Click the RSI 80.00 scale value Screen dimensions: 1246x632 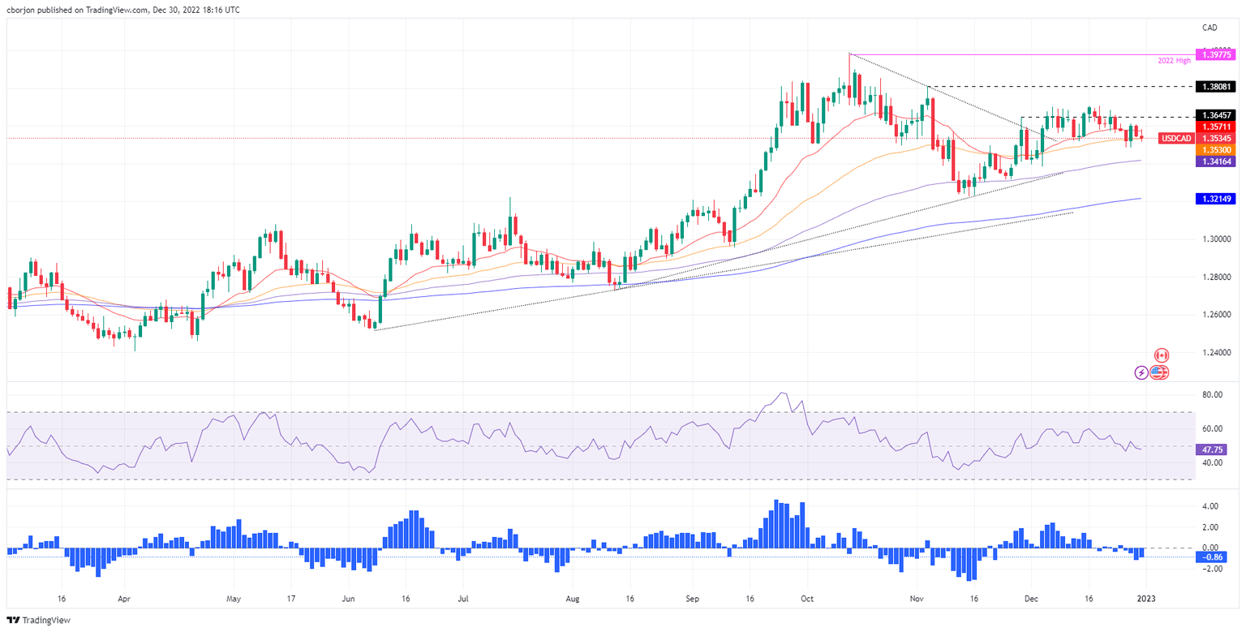tap(1213, 395)
